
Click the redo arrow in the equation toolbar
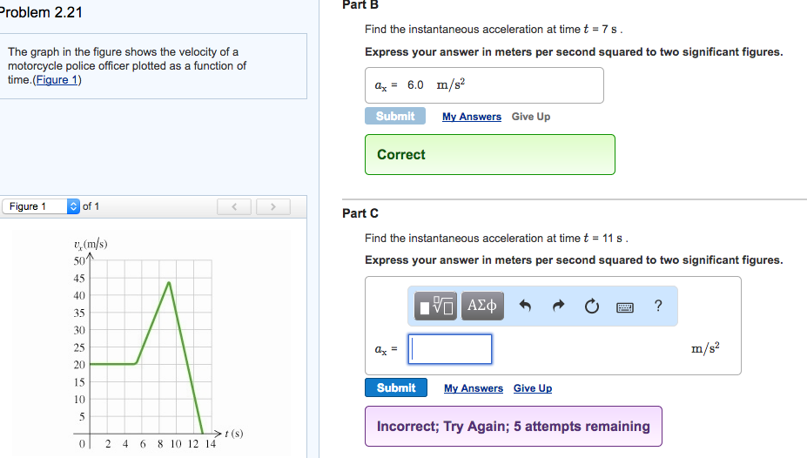coord(558,306)
